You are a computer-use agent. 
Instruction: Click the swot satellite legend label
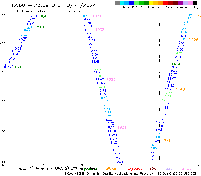click(x=186, y=168)
